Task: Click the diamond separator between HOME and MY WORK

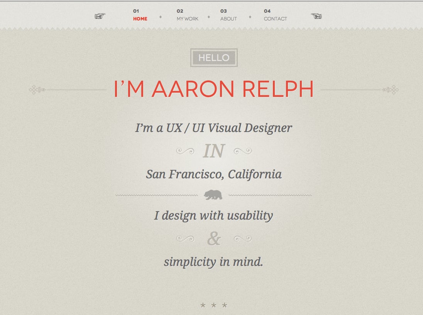Action: pyautogui.click(x=161, y=17)
